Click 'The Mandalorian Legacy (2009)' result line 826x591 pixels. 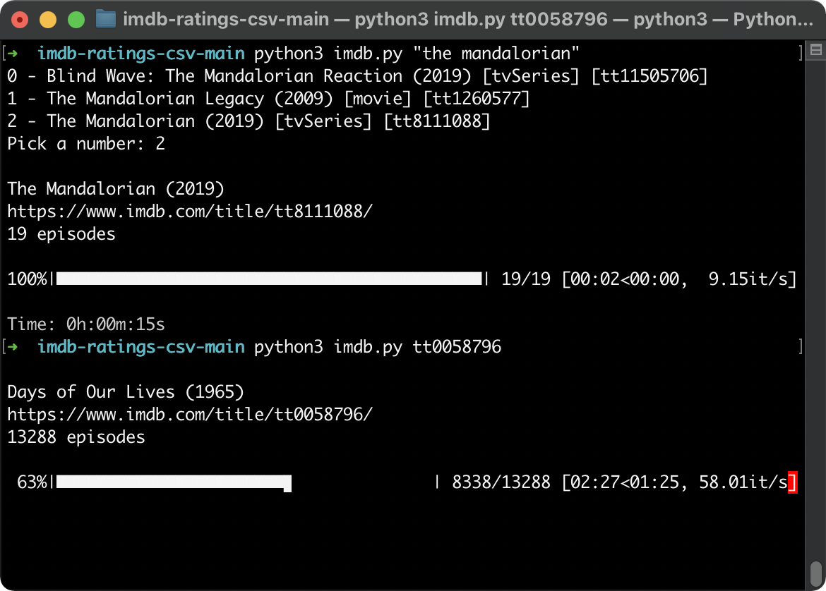[268, 99]
